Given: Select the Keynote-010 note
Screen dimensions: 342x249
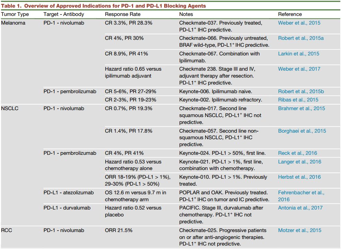Looking at the screenshot, I should pyautogui.click(x=223, y=180).
